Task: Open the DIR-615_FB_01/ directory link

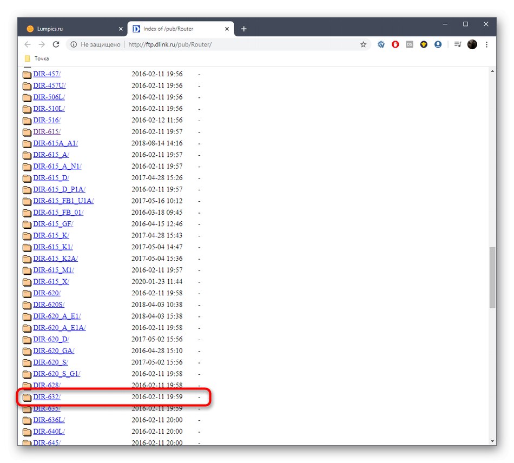Action: point(58,213)
